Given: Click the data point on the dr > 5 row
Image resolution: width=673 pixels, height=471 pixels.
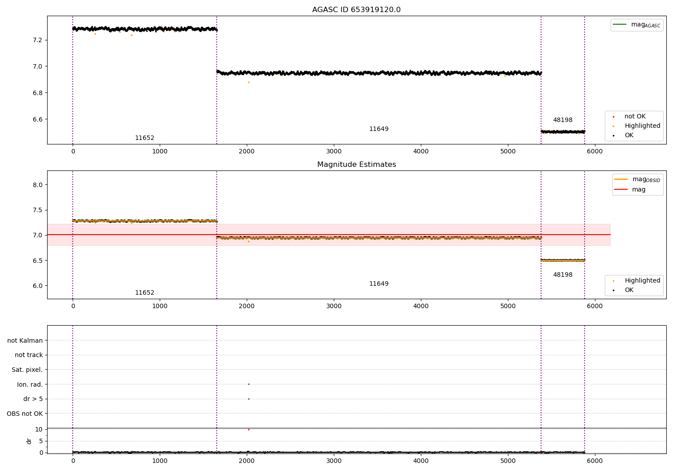Looking at the screenshot, I should pos(249,399).
